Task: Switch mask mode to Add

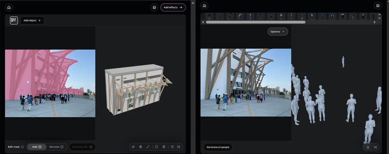Action: pos(37,147)
